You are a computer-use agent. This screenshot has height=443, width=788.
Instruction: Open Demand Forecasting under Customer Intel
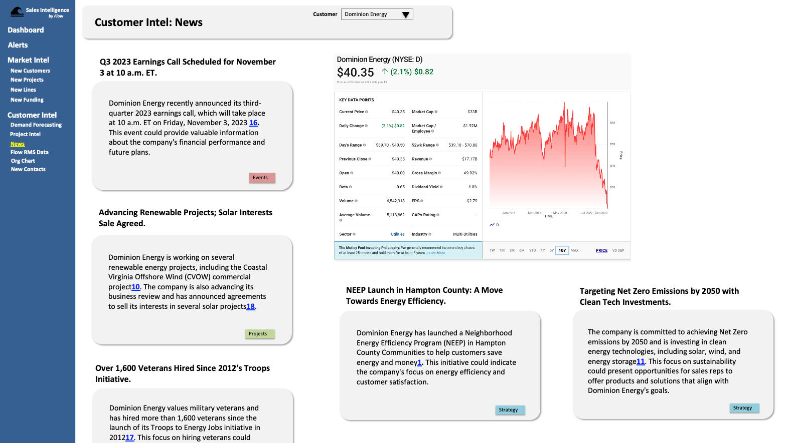click(x=36, y=125)
